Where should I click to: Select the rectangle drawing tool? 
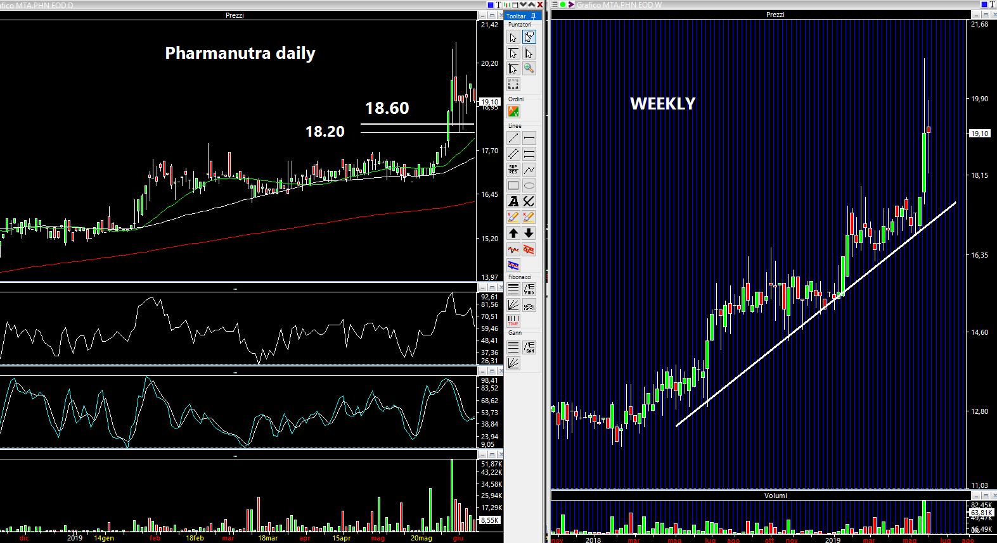(x=513, y=185)
